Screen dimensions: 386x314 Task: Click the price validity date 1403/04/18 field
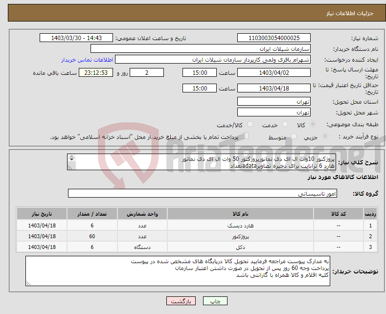click(274, 88)
